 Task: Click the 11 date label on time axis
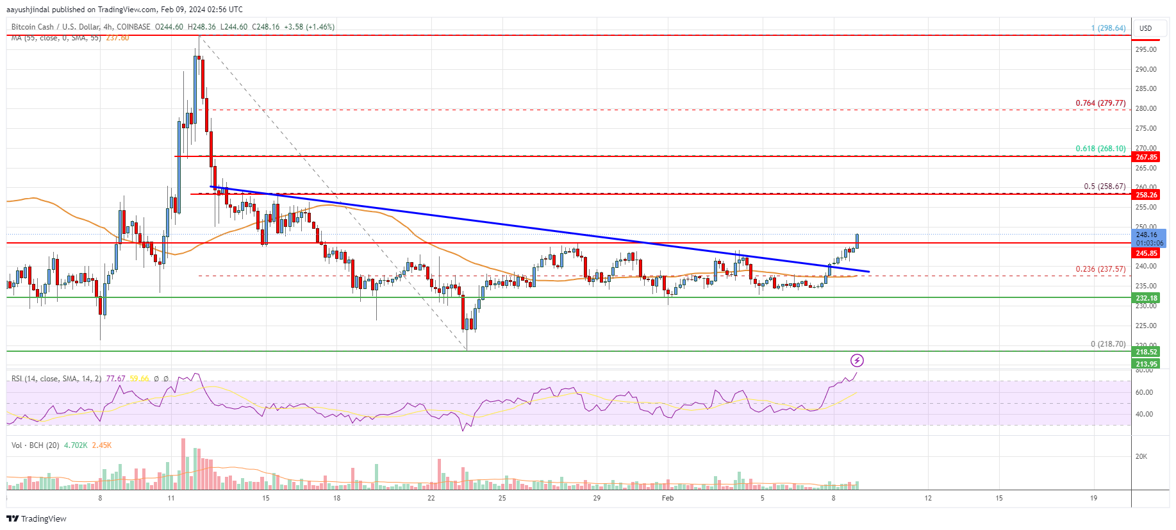pos(171,498)
